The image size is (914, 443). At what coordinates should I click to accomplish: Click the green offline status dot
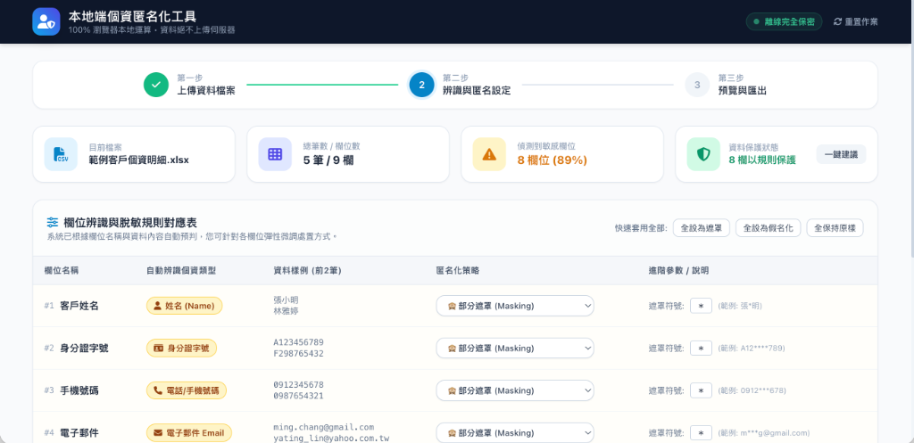[756, 21]
